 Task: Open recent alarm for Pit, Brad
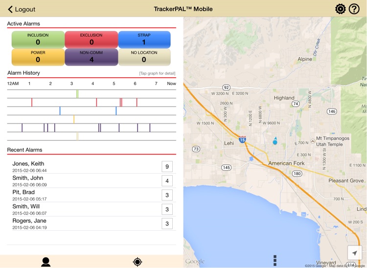click(94, 195)
